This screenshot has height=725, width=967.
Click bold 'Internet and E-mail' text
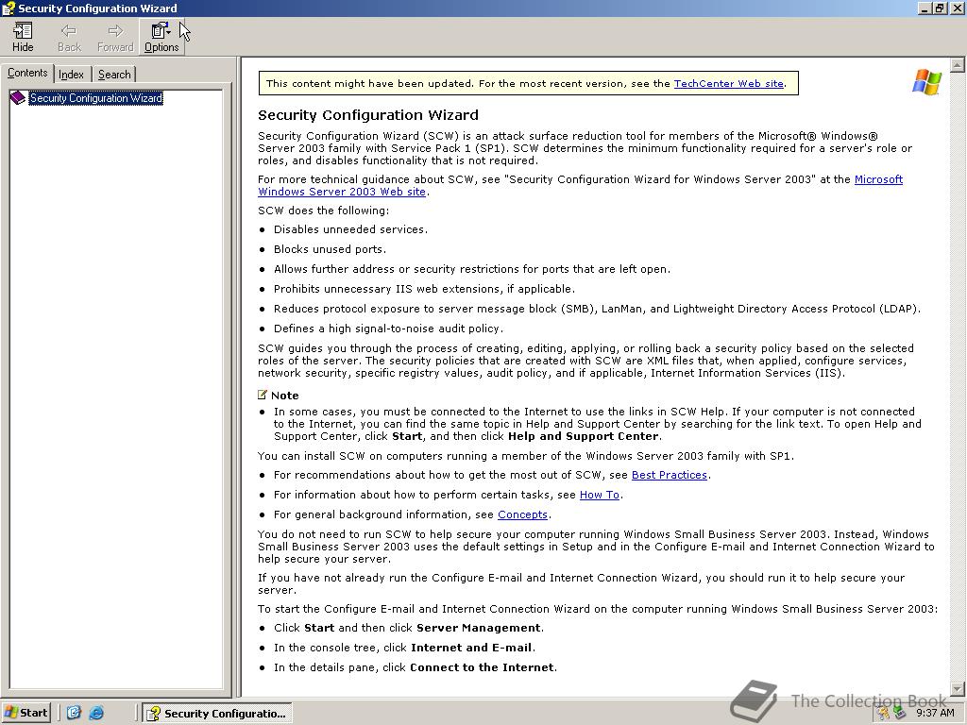coord(471,648)
